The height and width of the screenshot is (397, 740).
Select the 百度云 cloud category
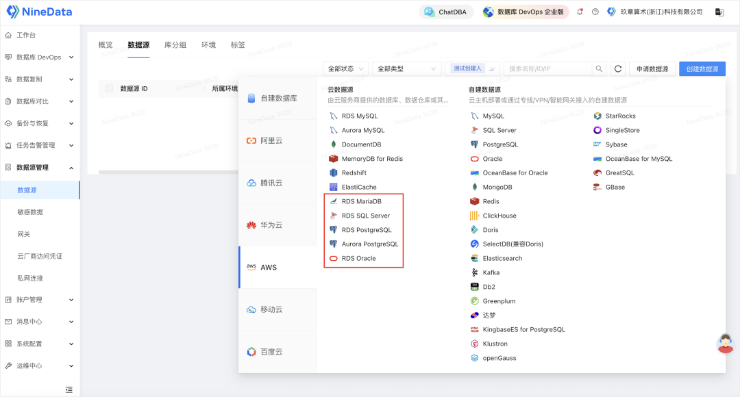(x=277, y=352)
